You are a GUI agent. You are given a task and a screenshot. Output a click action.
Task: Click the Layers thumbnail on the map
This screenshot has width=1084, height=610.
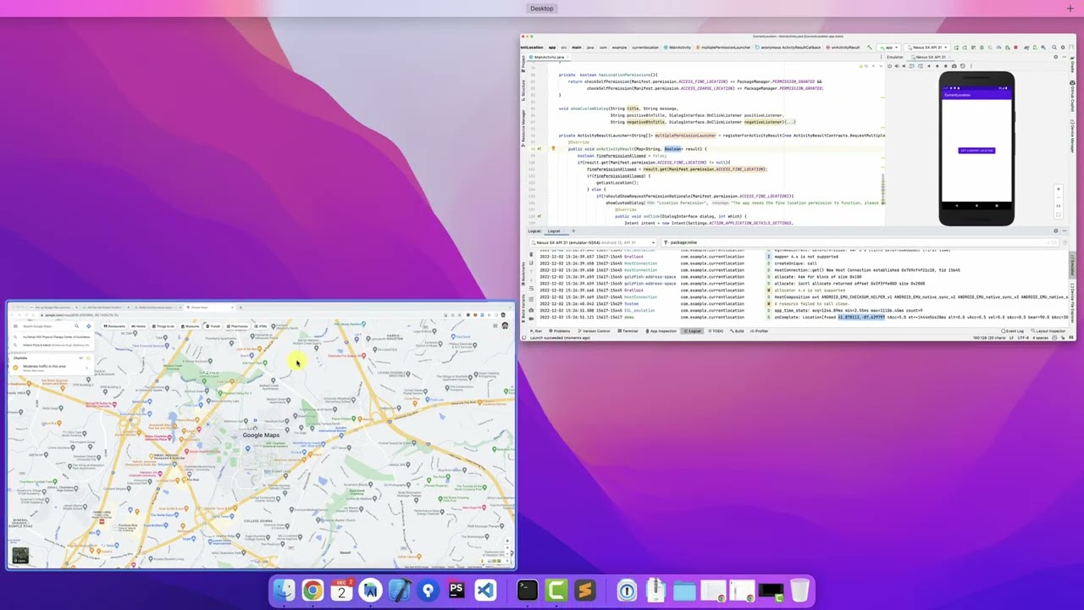point(20,555)
